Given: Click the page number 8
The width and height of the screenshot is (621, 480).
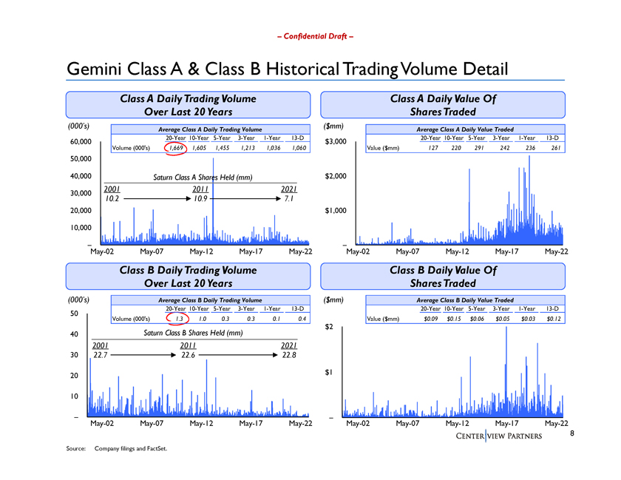Looking at the screenshot, I should [x=572, y=433].
